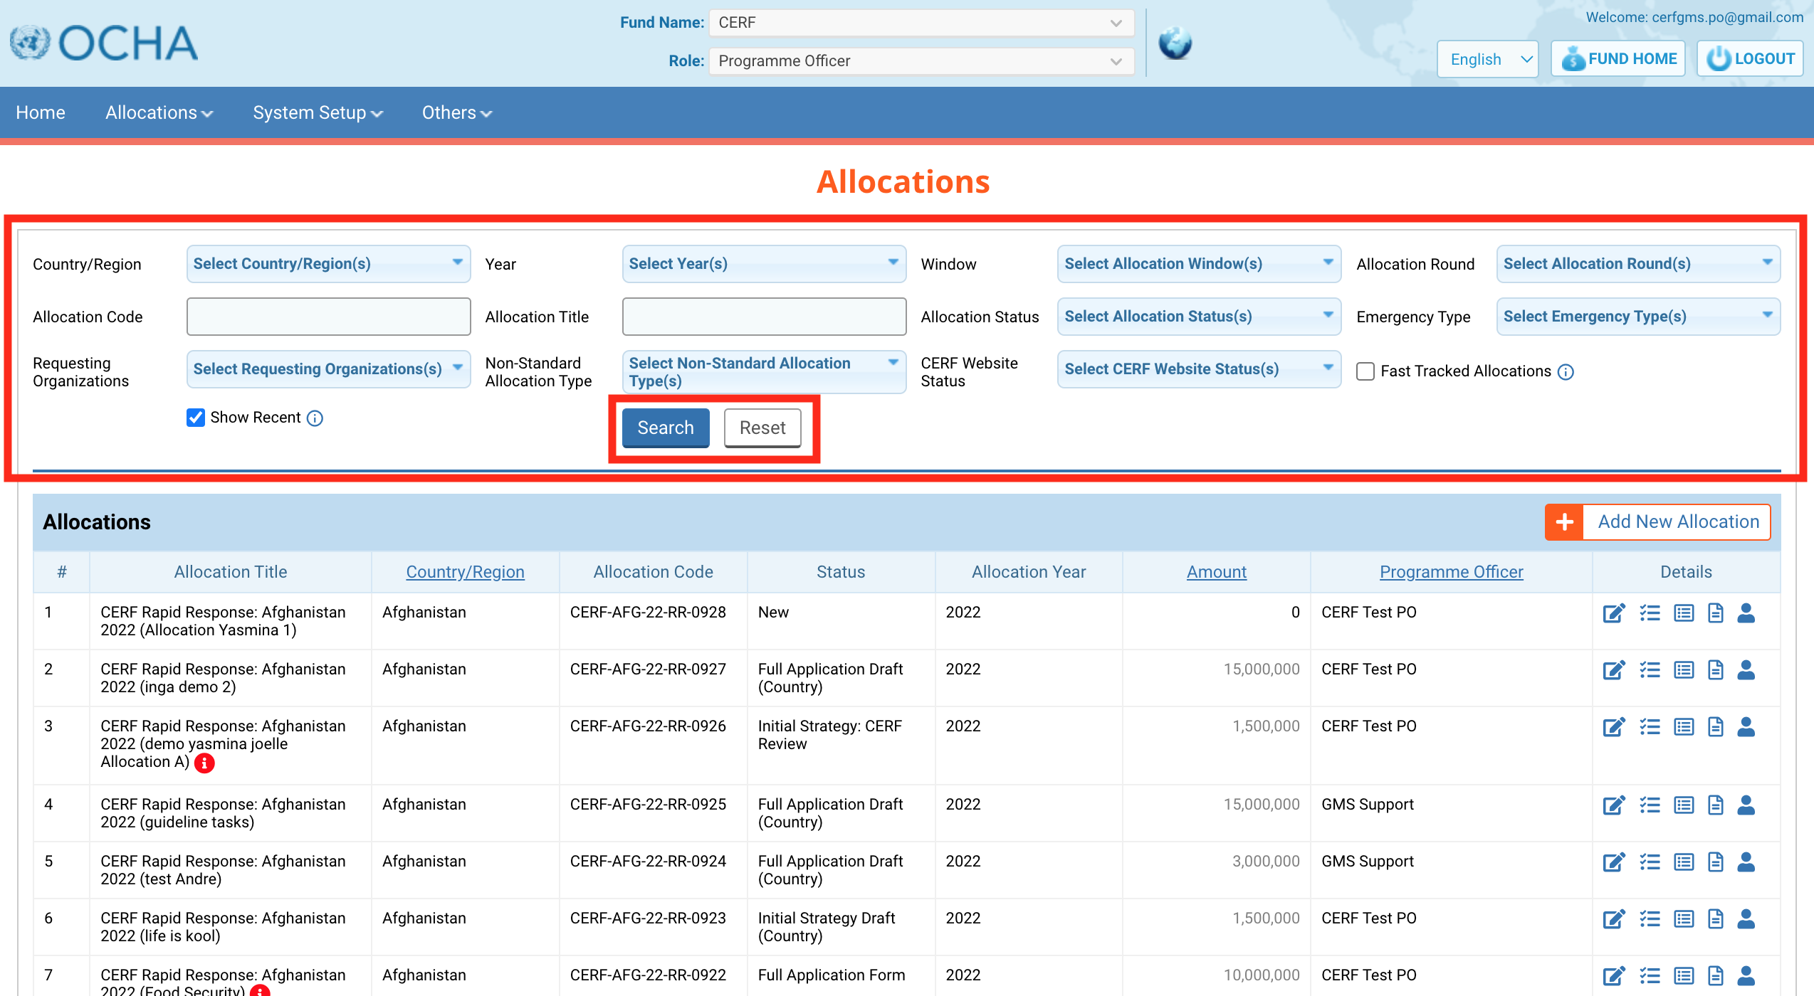Click the user icon for CERF-AFG-22-RR-0926
The width and height of the screenshot is (1814, 996).
tap(1746, 727)
